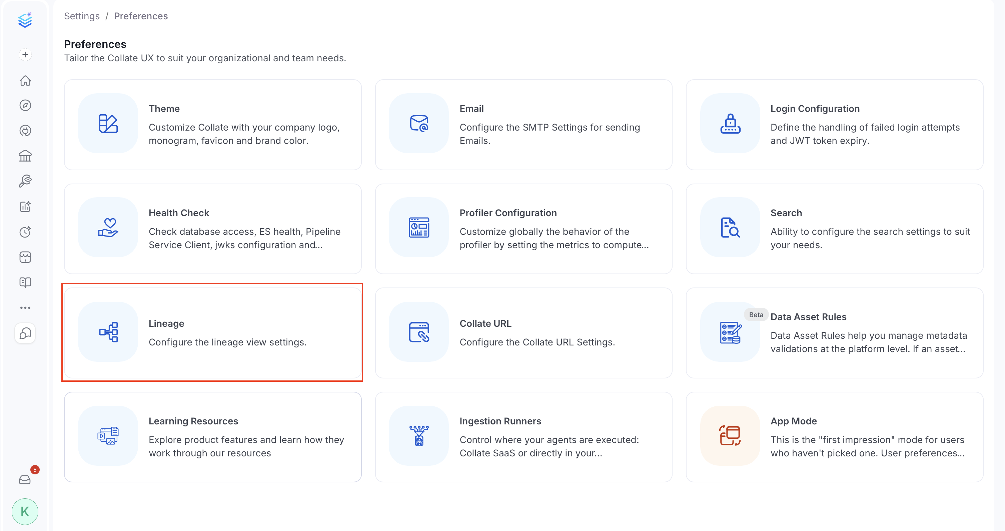Open the storefront sidebar icon
Image resolution: width=1005 pixels, height=531 pixels.
click(25, 257)
